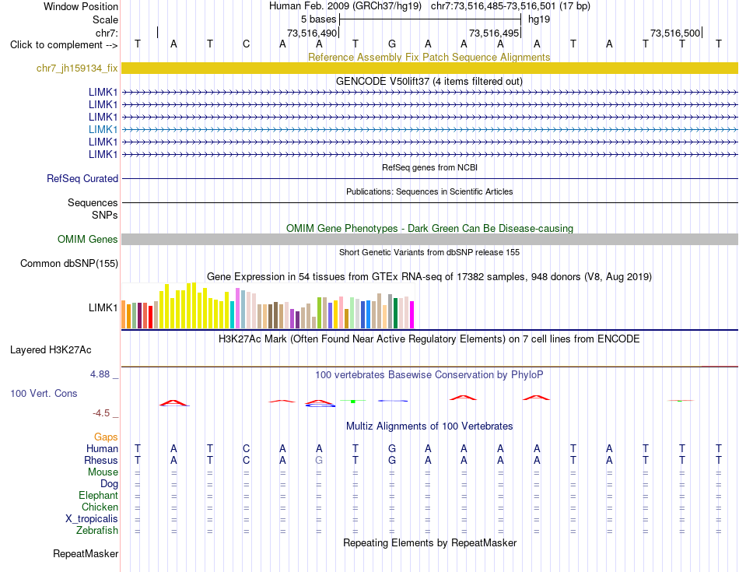The width and height of the screenshot is (739, 572).
Task: Click the 'Mouse' species row label
Action: click(x=103, y=472)
